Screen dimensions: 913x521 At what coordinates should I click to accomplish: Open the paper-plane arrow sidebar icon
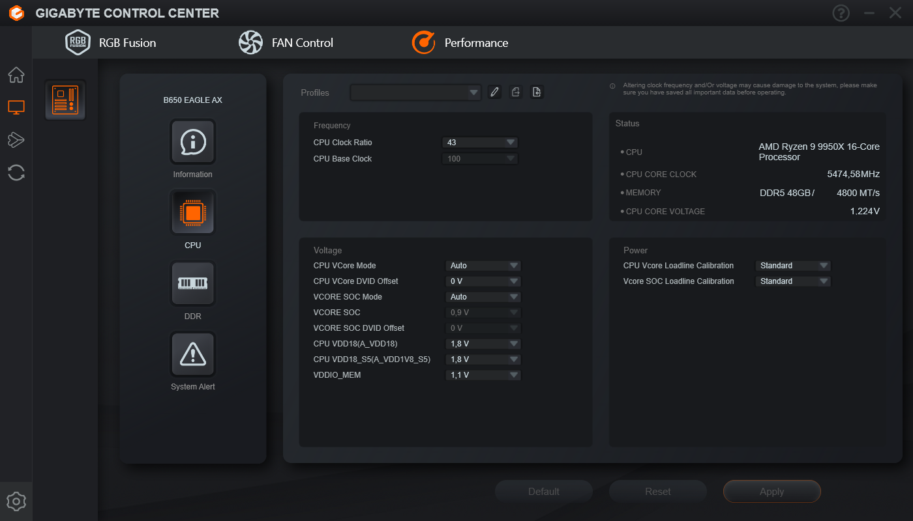16,139
